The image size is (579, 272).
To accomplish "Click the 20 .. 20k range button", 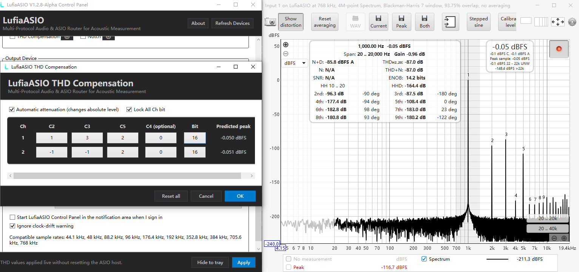I will pos(547,219).
